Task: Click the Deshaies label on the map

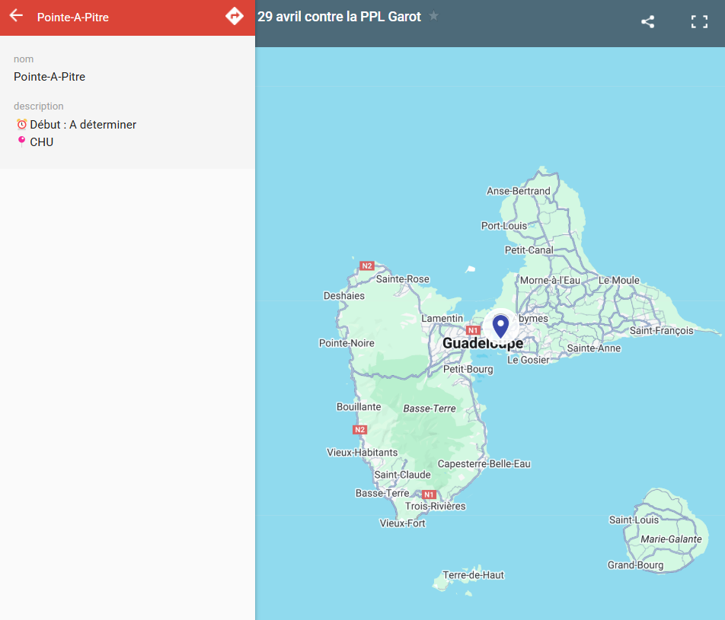Action: (343, 295)
